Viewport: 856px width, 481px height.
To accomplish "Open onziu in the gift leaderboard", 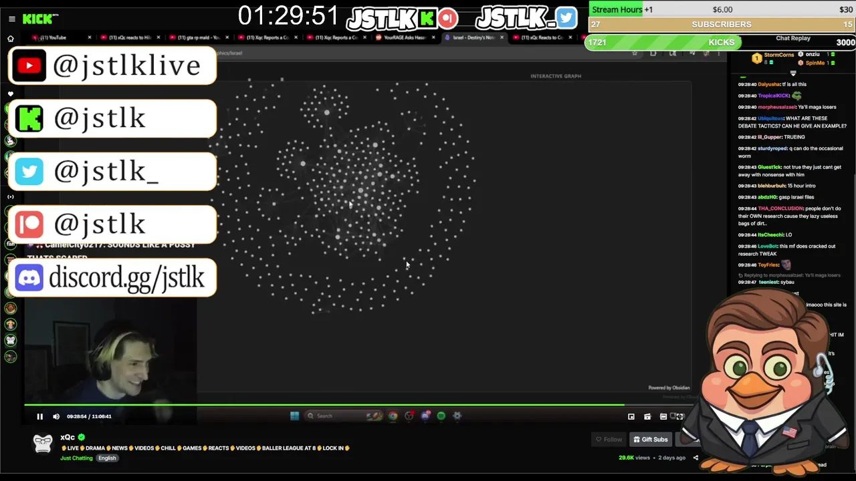I will click(813, 54).
